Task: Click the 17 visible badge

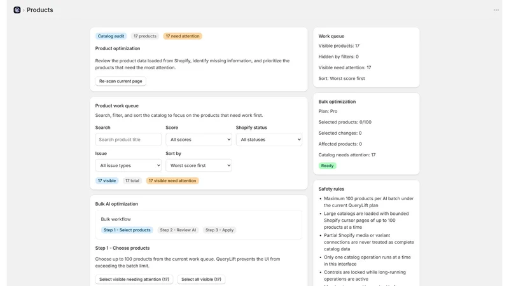Action: pos(107,180)
